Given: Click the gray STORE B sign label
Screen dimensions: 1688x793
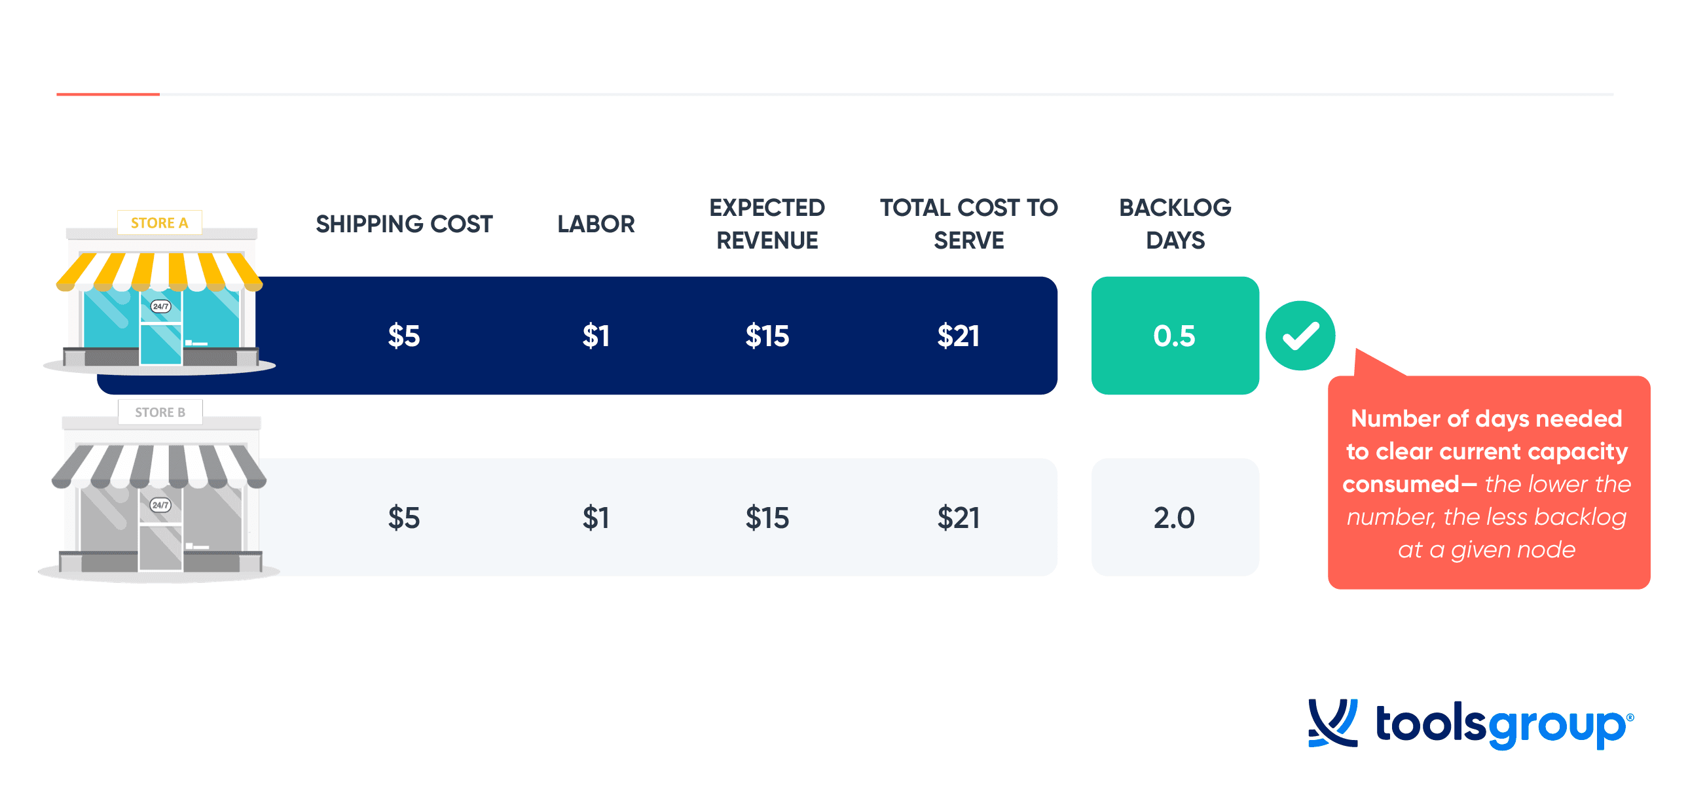Looking at the screenshot, I should pyautogui.click(x=160, y=412).
